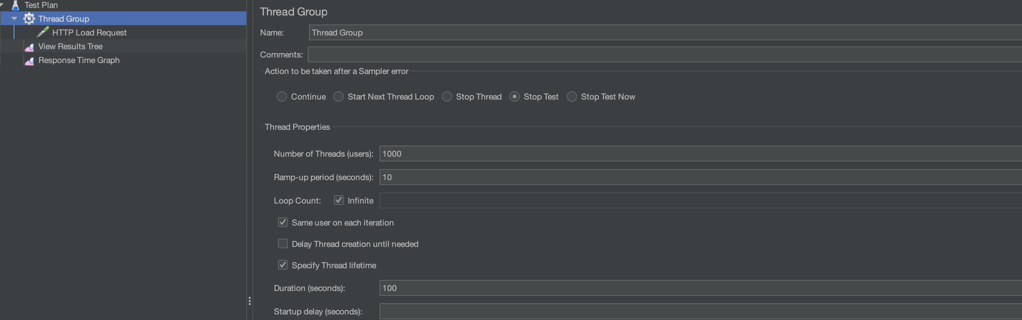Click the Thread Group gear icon

(x=29, y=19)
